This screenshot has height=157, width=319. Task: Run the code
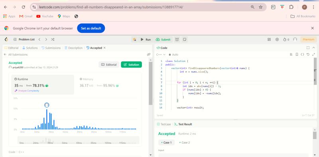146,40
